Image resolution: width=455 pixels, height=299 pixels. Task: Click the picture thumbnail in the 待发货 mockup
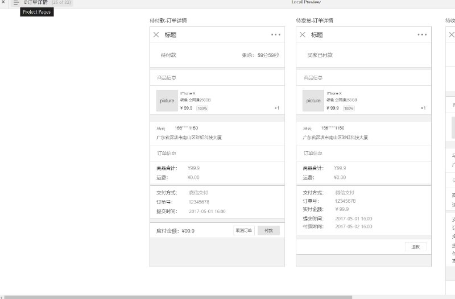tap(313, 101)
